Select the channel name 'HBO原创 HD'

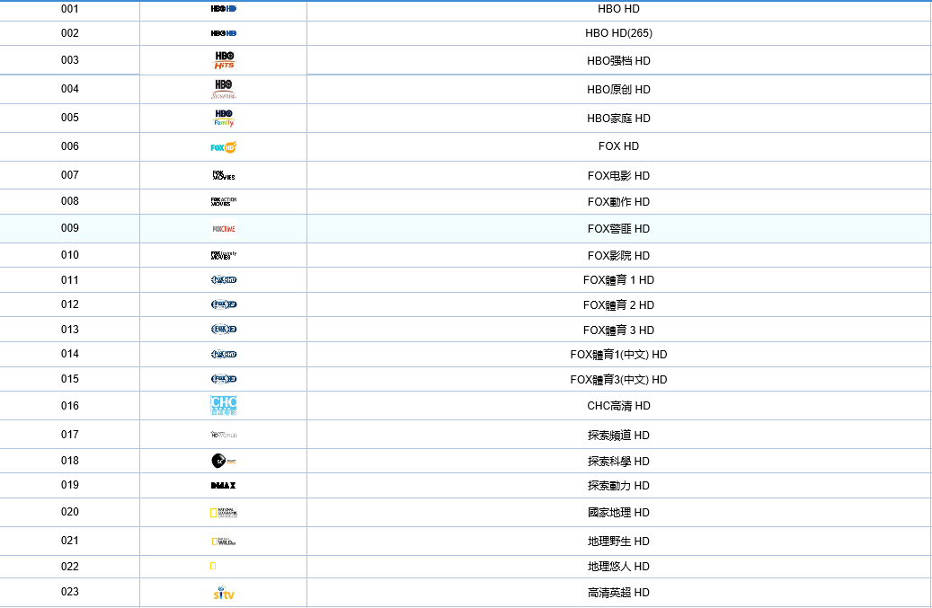[x=618, y=90]
